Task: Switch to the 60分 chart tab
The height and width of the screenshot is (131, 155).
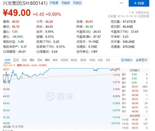Action: point(74,60)
